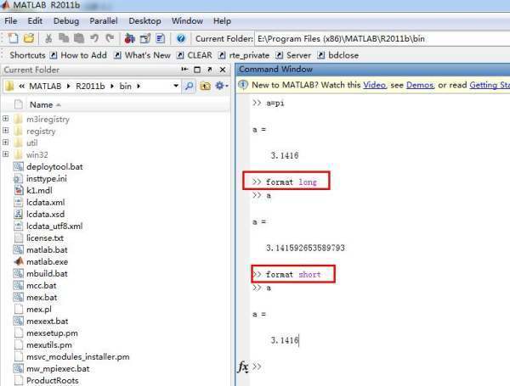Open file via the folder toolbar icon
The image size is (510, 386).
[29, 38]
